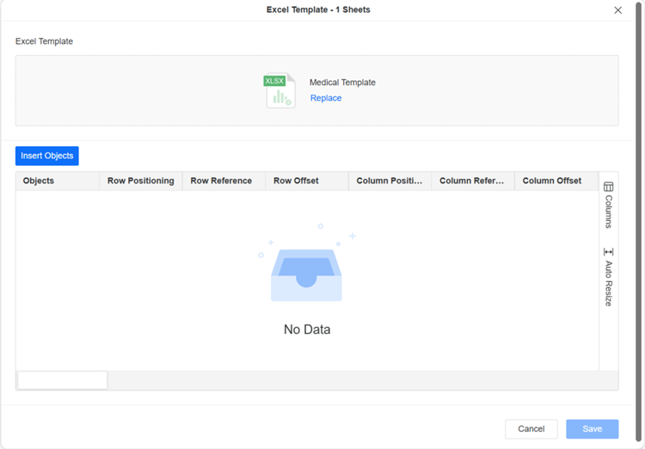Viewport: 645px width, 449px height.
Task: Select the Medical Template file name
Action: [342, 83]
